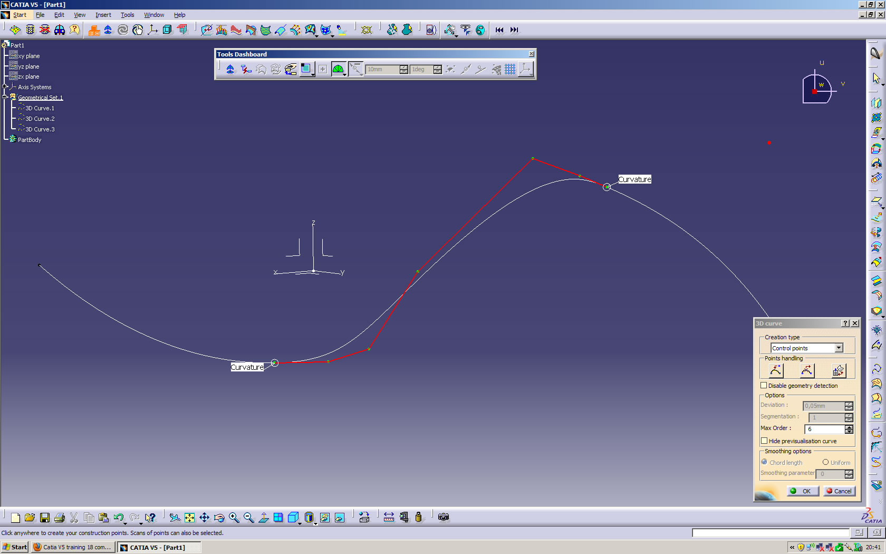Click the Max Order value field

coord(825,429)
